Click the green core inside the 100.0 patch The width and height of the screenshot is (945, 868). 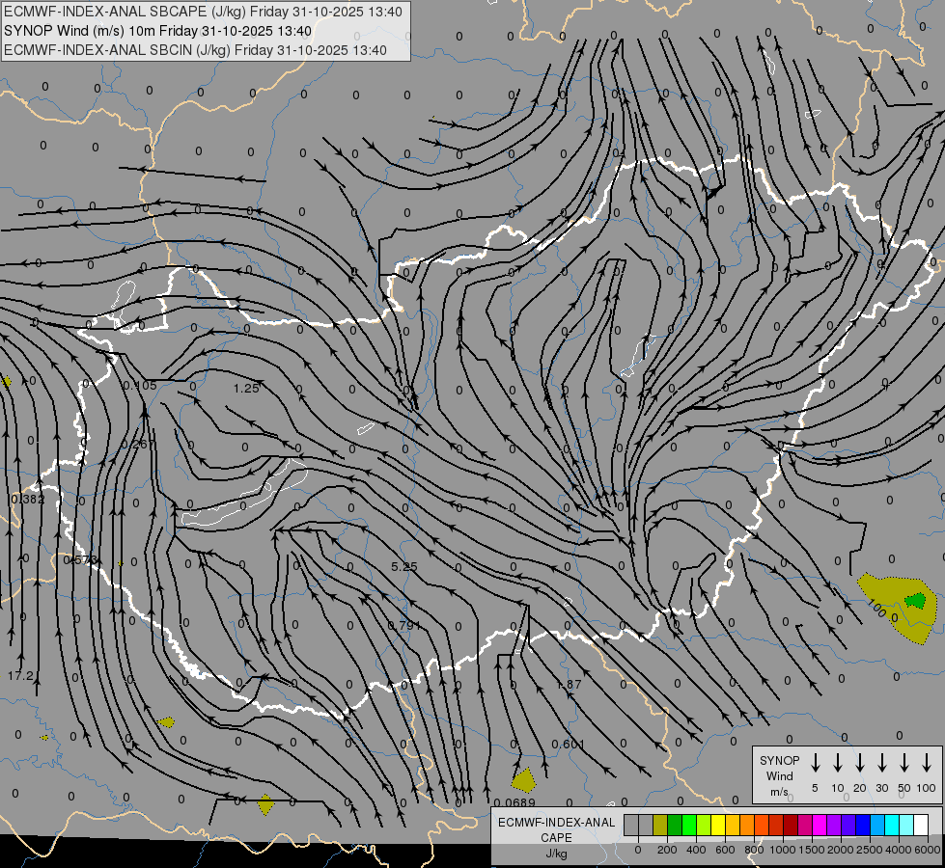click(915, 601)
